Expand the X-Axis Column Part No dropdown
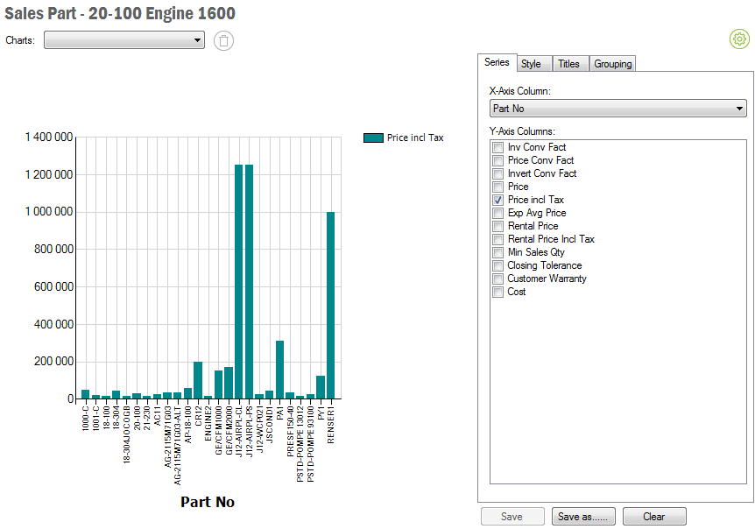The image size is (755, 529). 617,109
